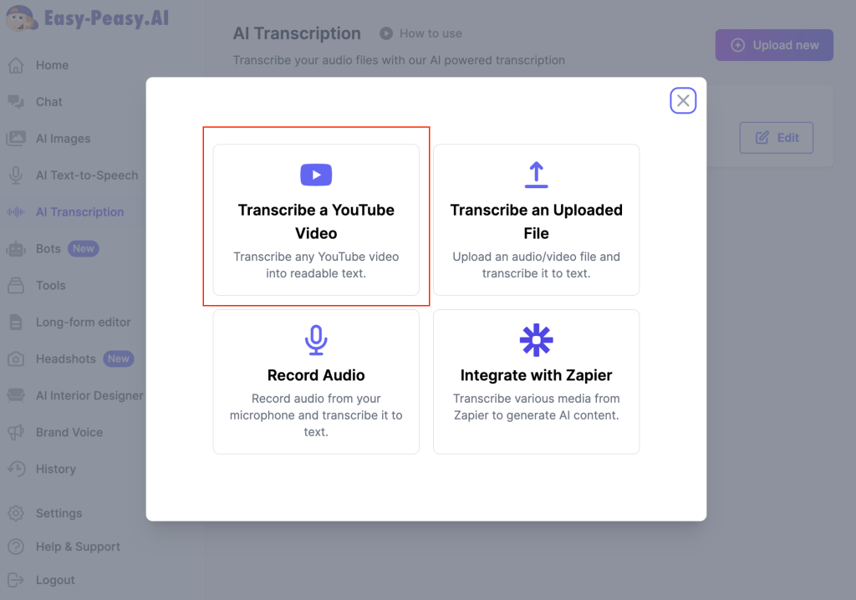Image resolution: width=856 pixels, height=600 pixels.
Task: Choose the Transcribe an Uploaded File card
Action: click(536, 221)
